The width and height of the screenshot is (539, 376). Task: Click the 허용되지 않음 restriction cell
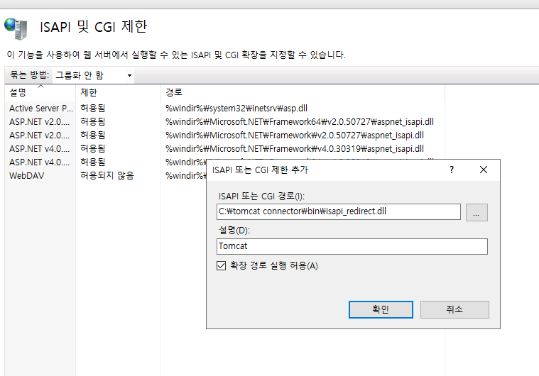107,176
